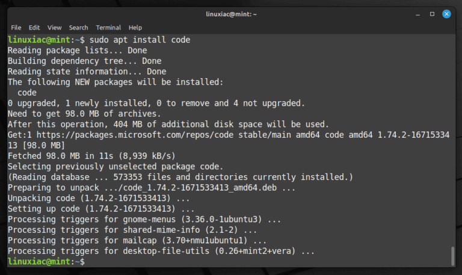Open the Terminal menu

pyautogui.click(x=108, y=28)
